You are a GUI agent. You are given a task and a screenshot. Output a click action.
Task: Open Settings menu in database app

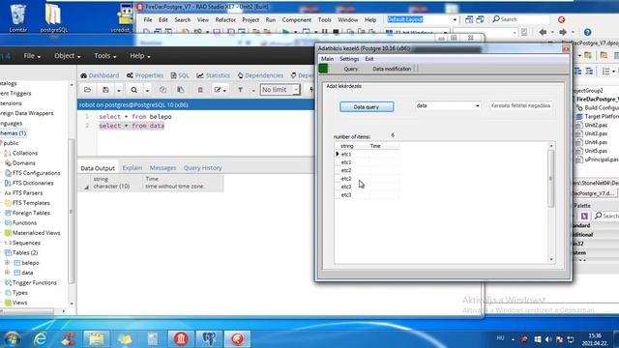[349, 59]
